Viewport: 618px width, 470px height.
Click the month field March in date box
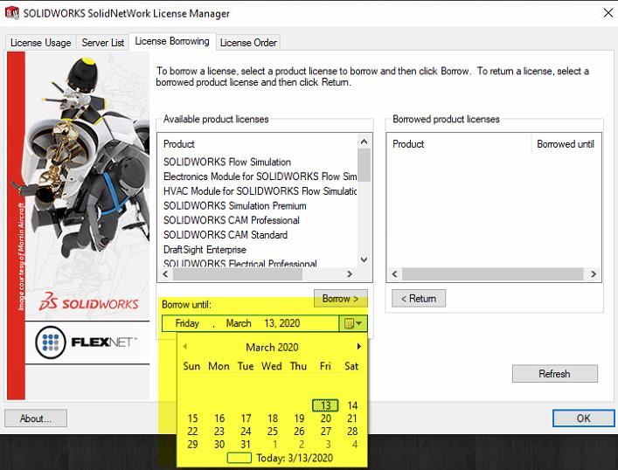coord(239,323)
